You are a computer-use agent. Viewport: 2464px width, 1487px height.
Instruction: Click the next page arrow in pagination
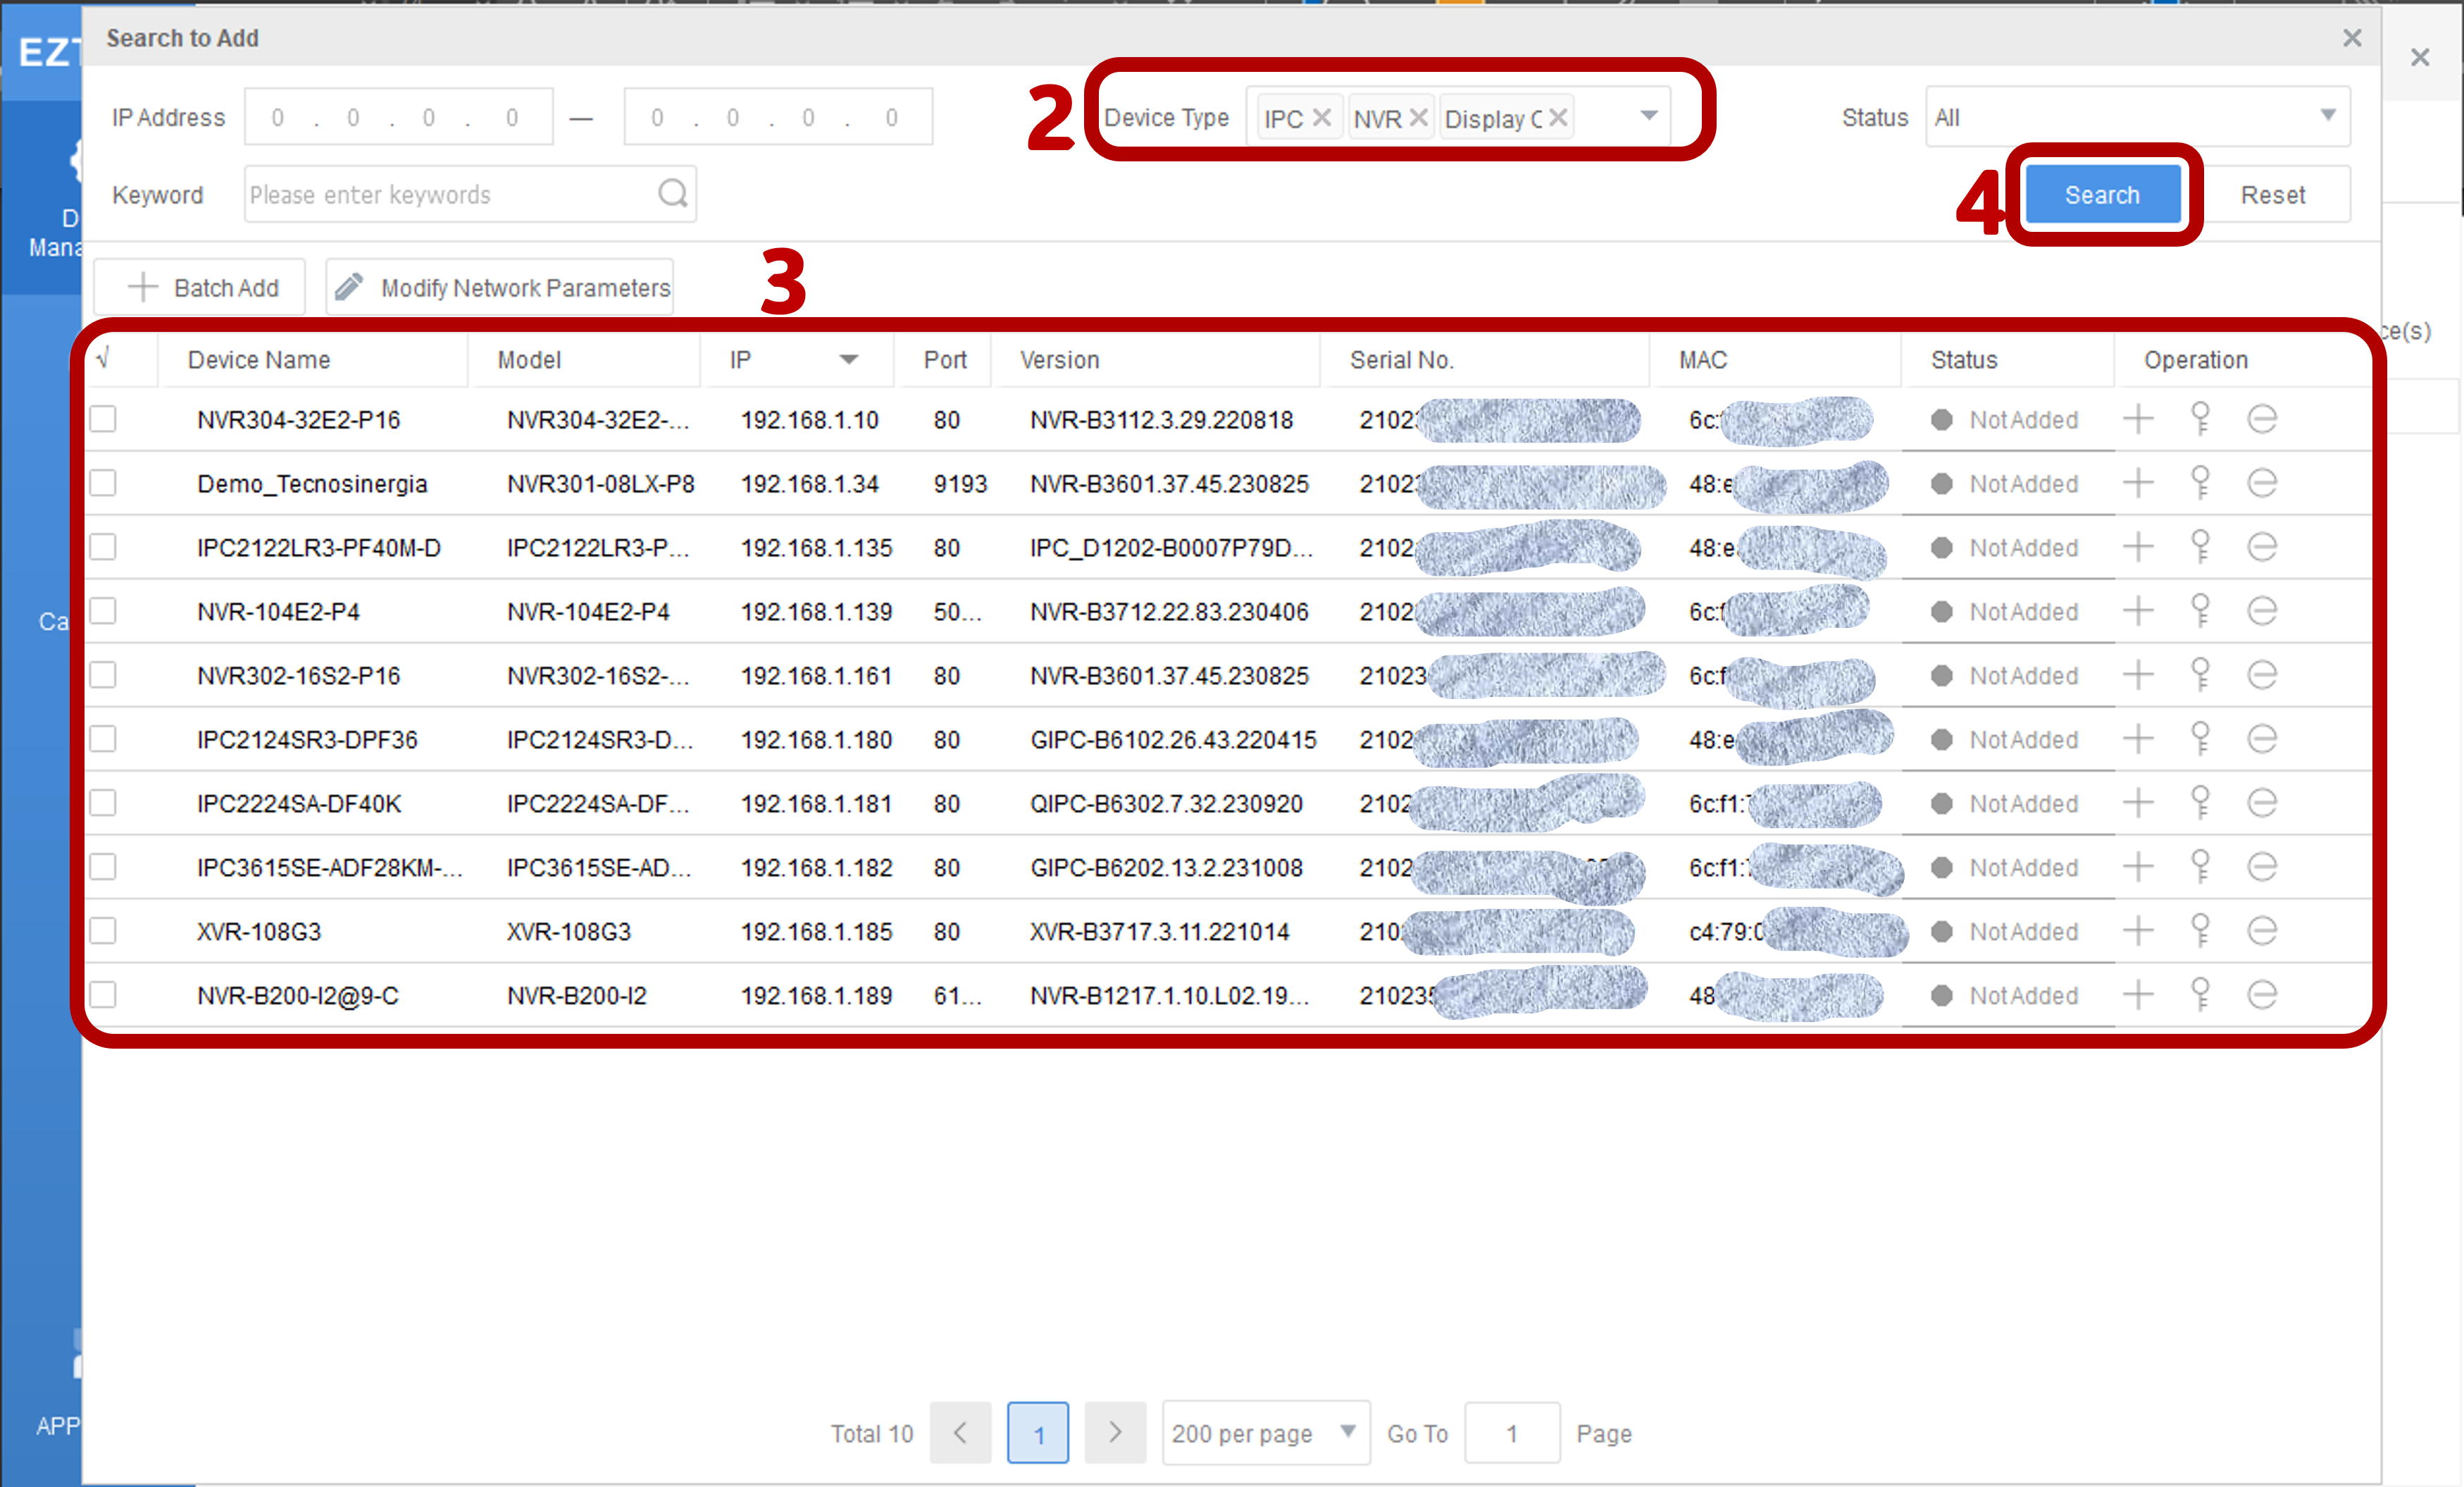[x=1115, y=1433]
